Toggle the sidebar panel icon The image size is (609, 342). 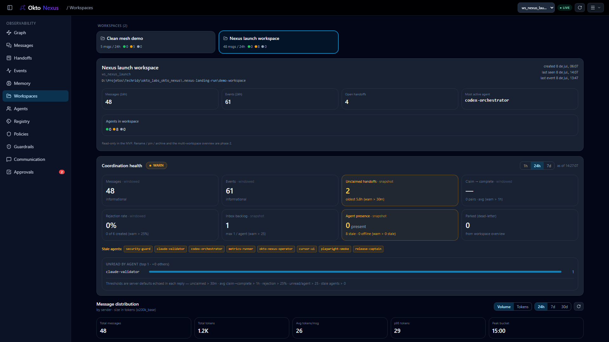click(x=10, y=8)
